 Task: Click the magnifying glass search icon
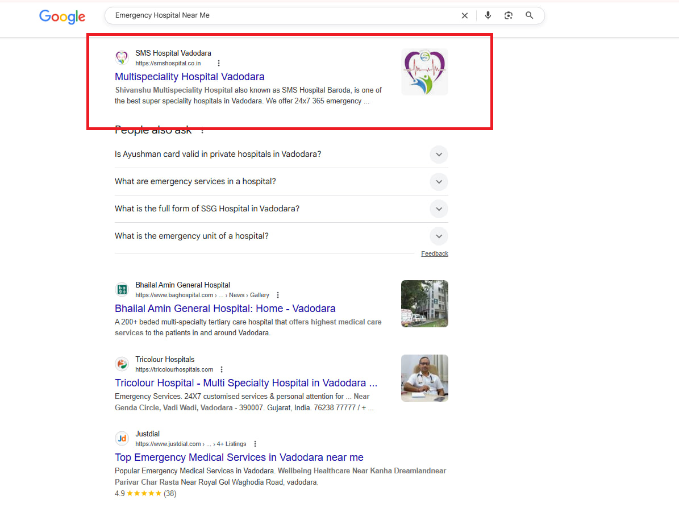pyautogui.click(x=529, y=15)
